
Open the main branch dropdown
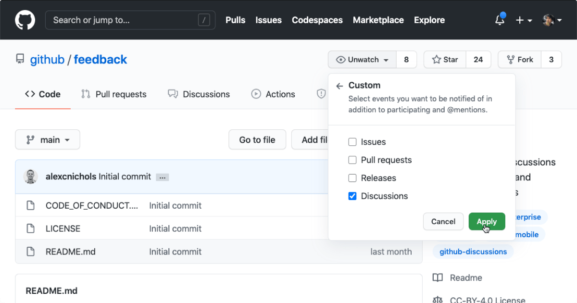point(48,140)
